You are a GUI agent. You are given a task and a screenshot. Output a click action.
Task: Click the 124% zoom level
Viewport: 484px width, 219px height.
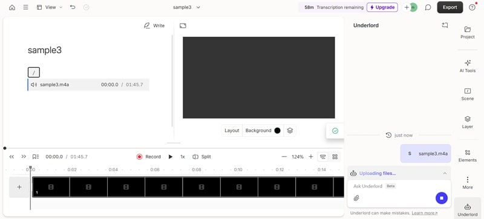pos(298,157)
